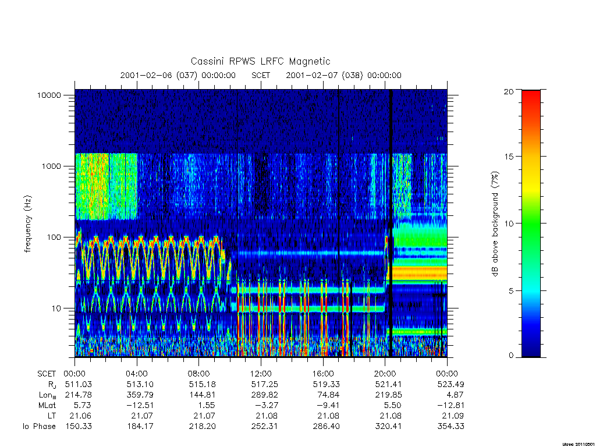The image size is (596, 447).
Task: Click the end date label 2001-02-07 (038)
Action: click(324, 75)
